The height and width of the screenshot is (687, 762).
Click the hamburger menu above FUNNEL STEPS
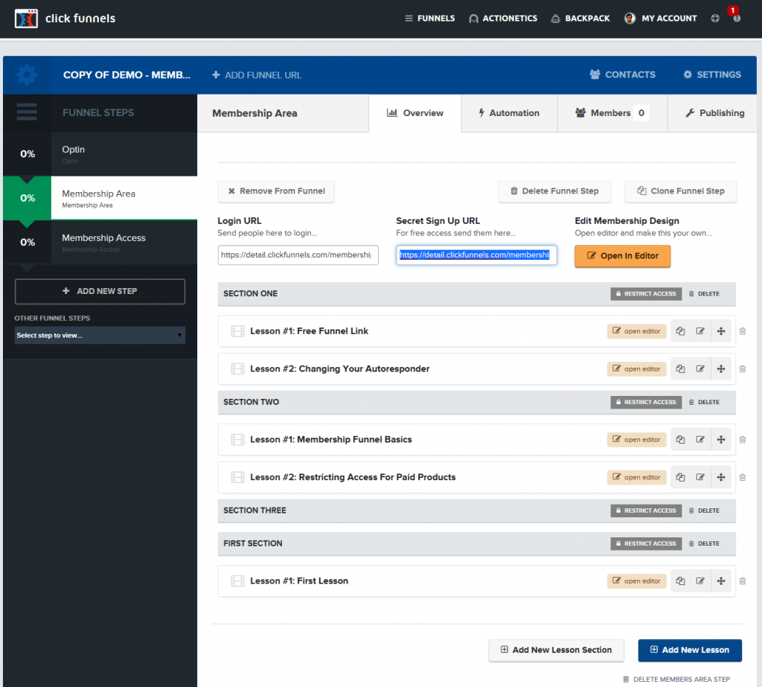[x=27, y=112]
